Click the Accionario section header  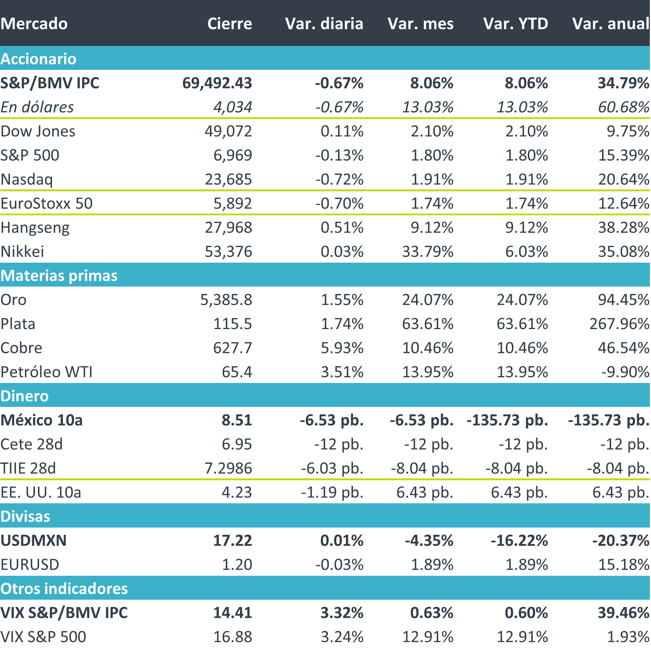[x=38, y=59]
